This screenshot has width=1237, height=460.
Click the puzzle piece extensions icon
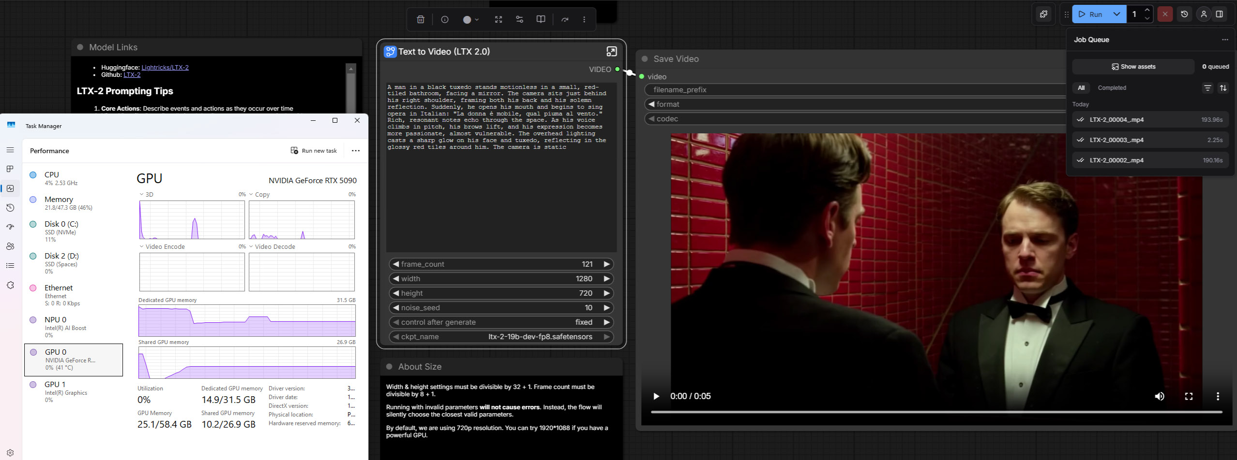1044,14
